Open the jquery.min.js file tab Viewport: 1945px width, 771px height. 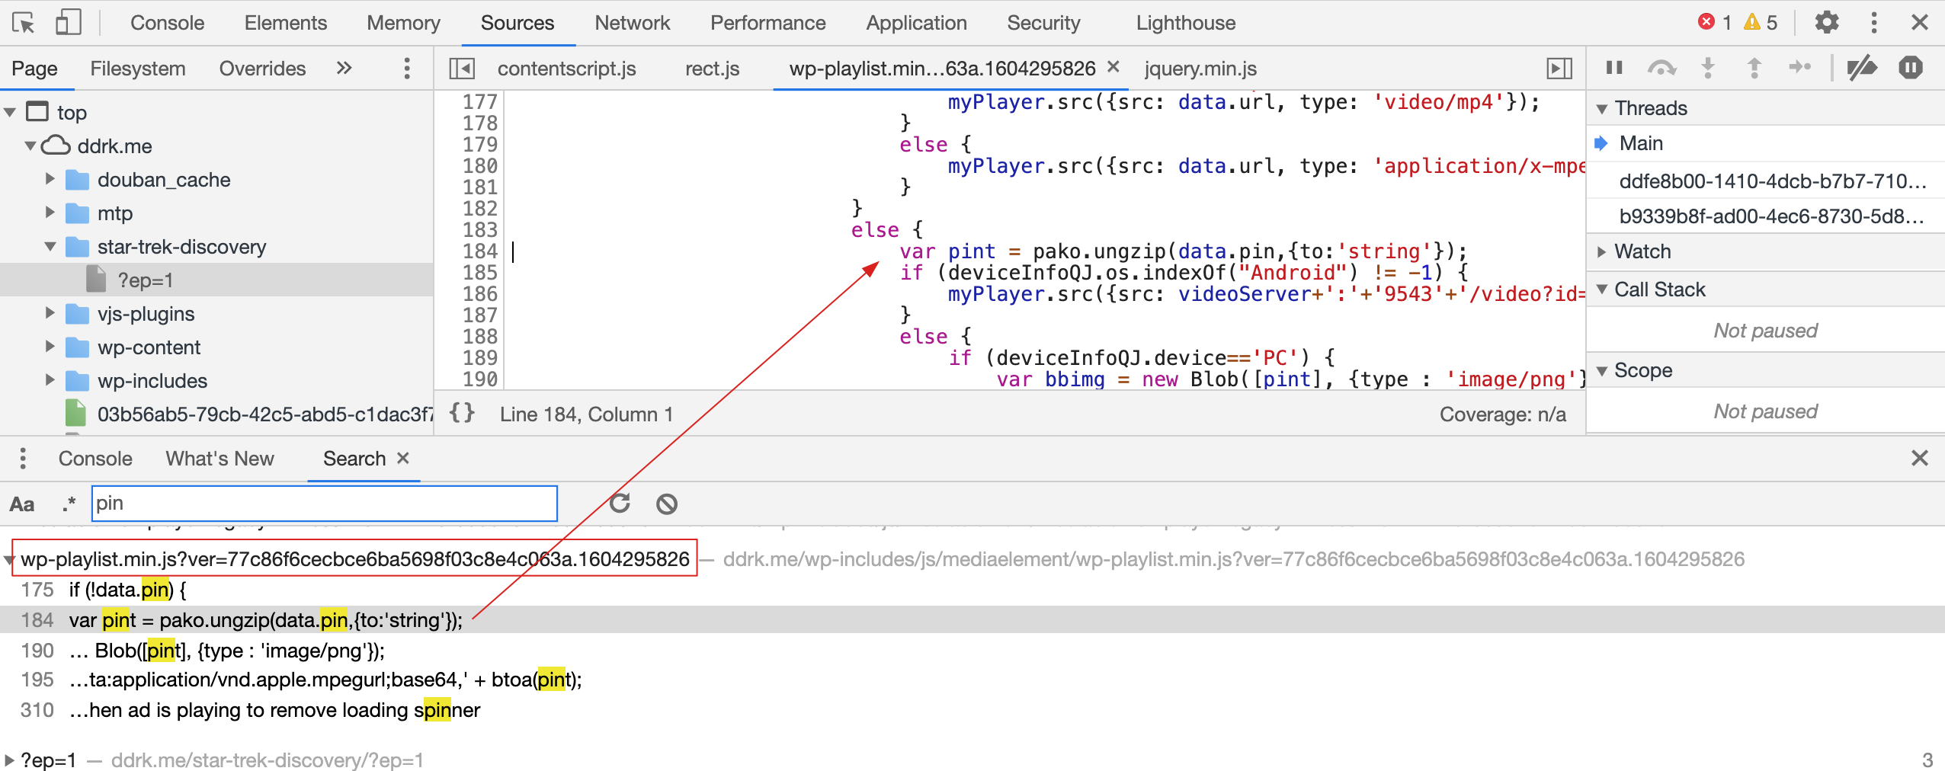click(x=1200, y=69)
